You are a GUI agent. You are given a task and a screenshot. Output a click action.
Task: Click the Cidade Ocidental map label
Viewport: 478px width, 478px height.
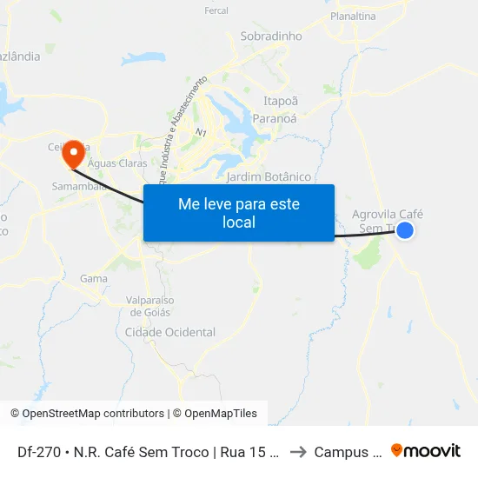click(170, 332)
